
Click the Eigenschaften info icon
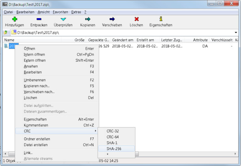click(x=161, y=19)
